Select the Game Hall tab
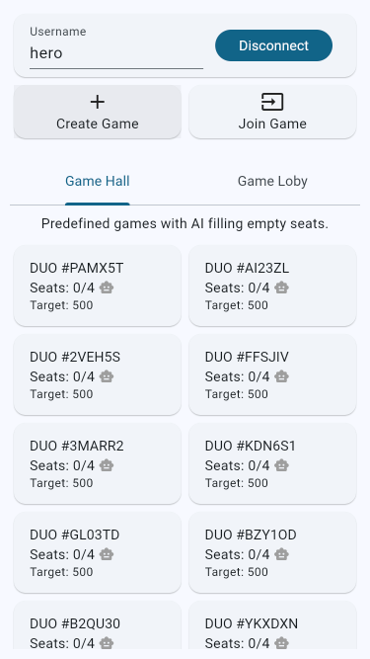The width and height of the screenshot is (370, 659). 98,181
